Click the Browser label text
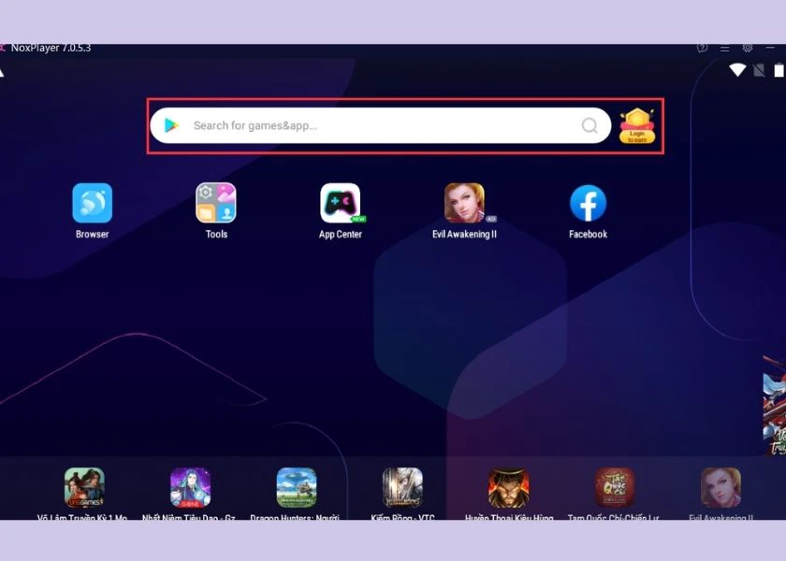Screen dimensions: 786x561 point(93,234)
